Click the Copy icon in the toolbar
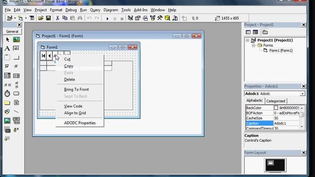Image resolution: width=315 pixels, height=177 pixels. [65, 18]
